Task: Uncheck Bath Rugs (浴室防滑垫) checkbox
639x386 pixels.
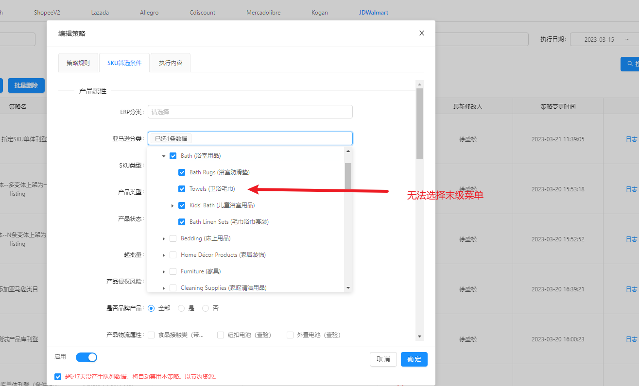Action: tap(182, 172)
